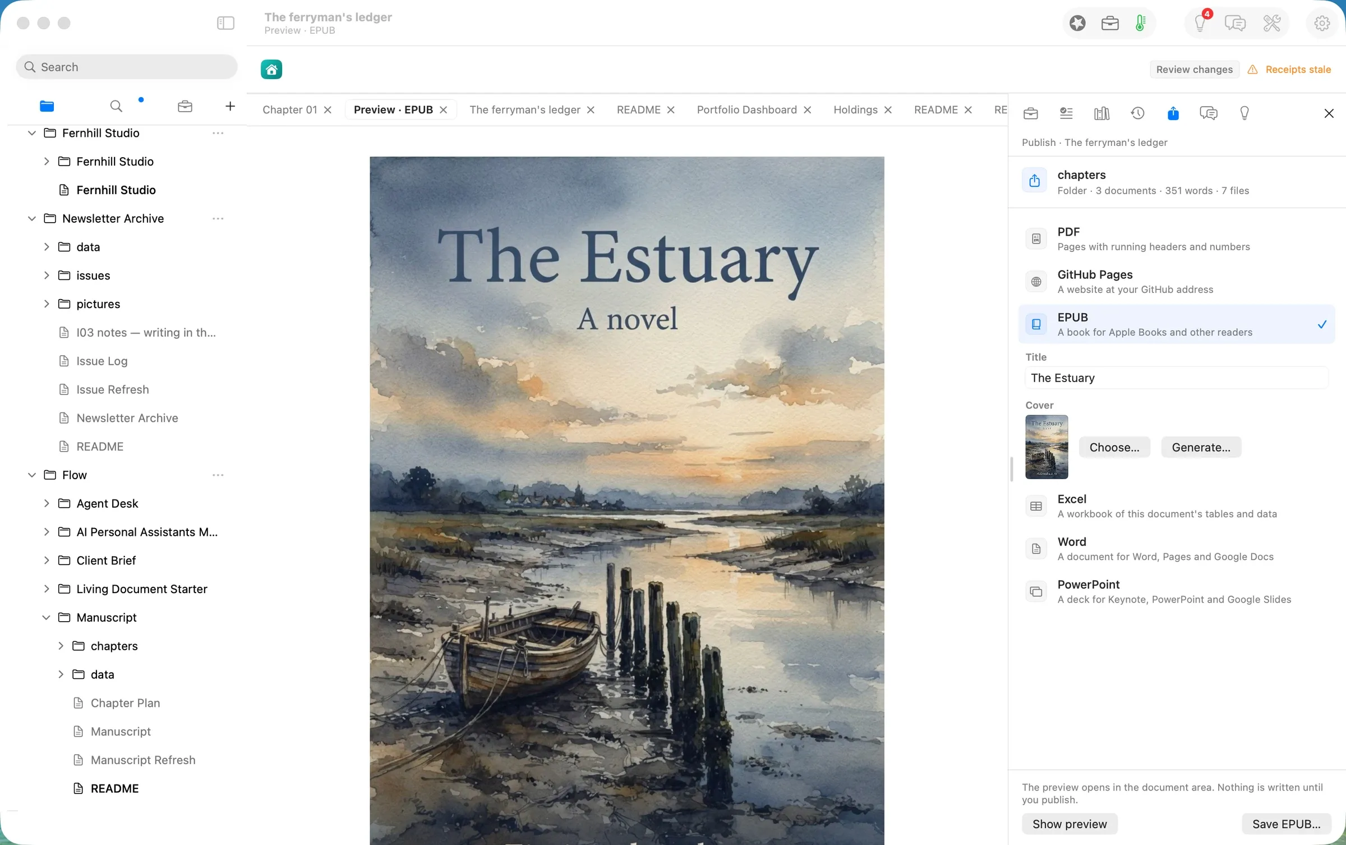Click the sidebar search magnifier icon
This screenshot has width=1346, height=845.
[x=116, y=106]
